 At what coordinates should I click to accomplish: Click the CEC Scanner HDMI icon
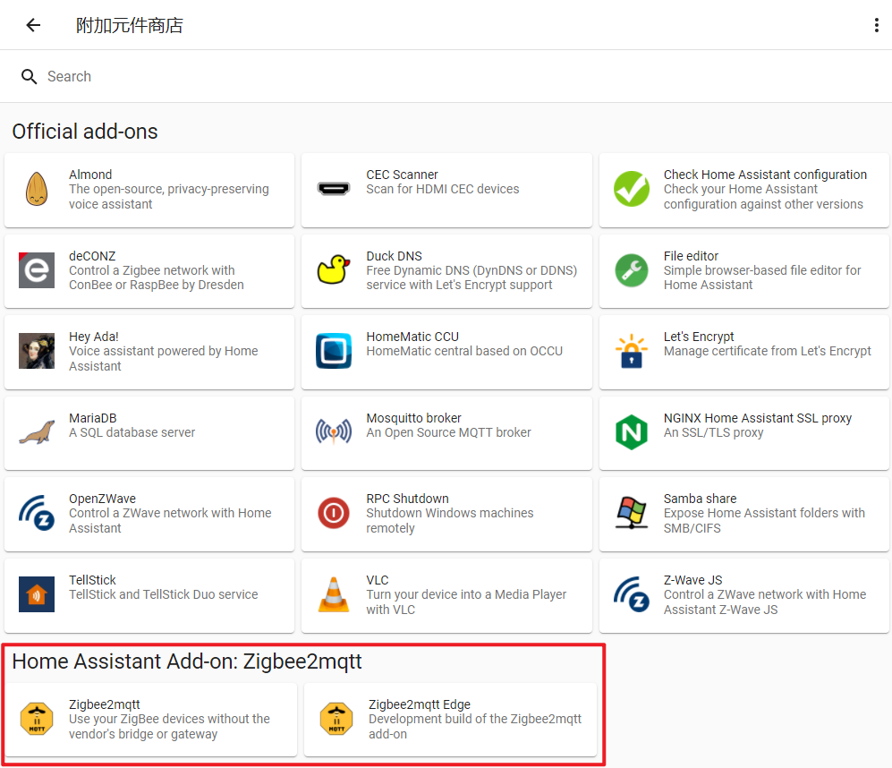point(334,190)
